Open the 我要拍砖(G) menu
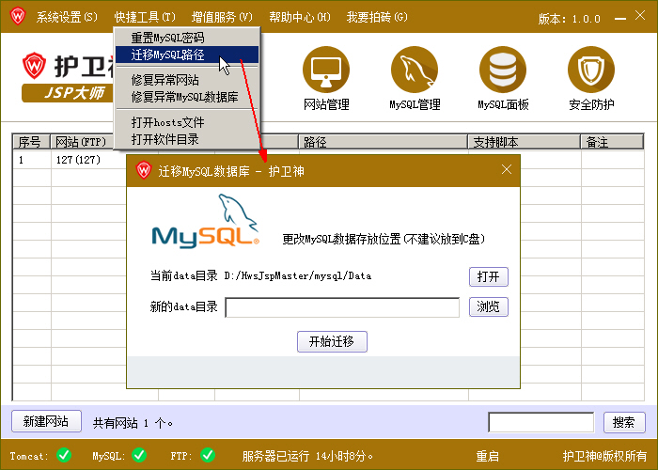 coord(377,17)
